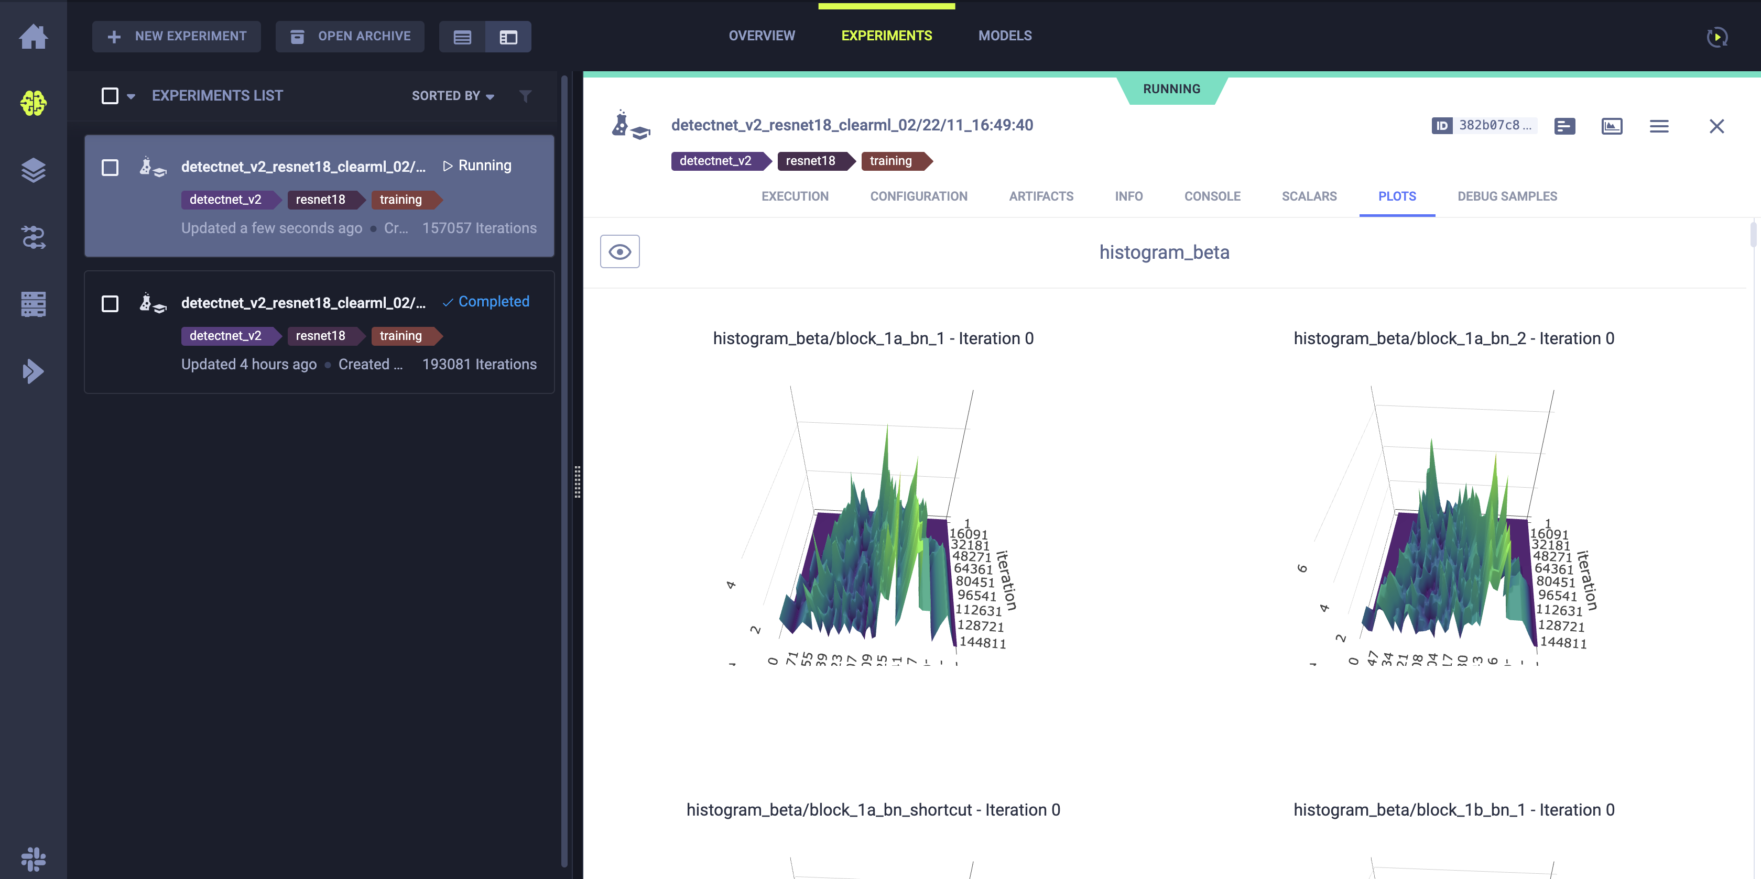Select the Completed experiment checkbox

point(110,303)
